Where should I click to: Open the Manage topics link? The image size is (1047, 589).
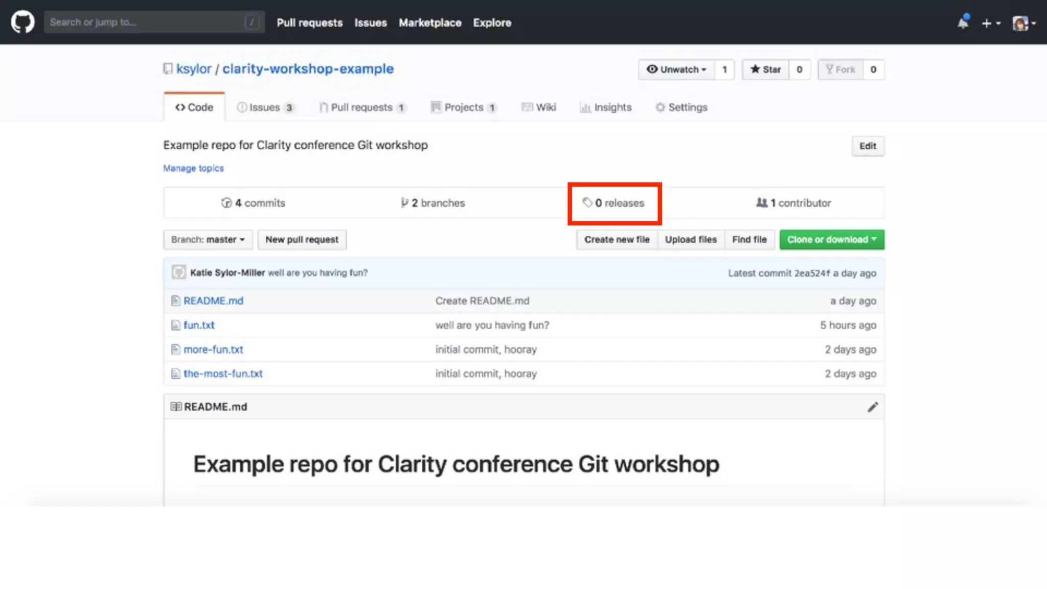[193, 168]
